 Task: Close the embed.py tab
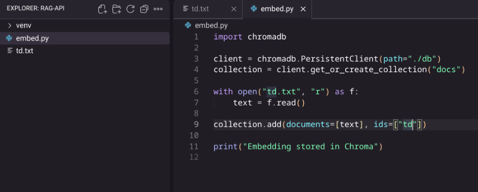pos(303,9)
